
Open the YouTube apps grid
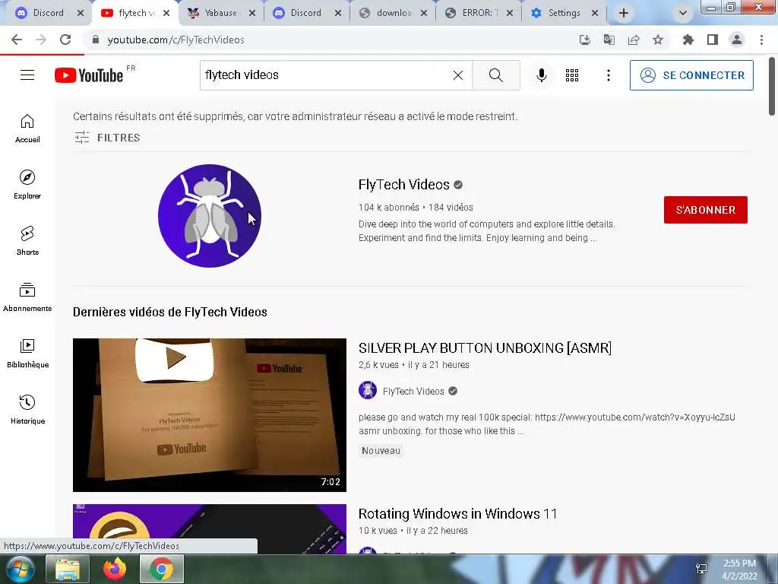coord(572,75)
